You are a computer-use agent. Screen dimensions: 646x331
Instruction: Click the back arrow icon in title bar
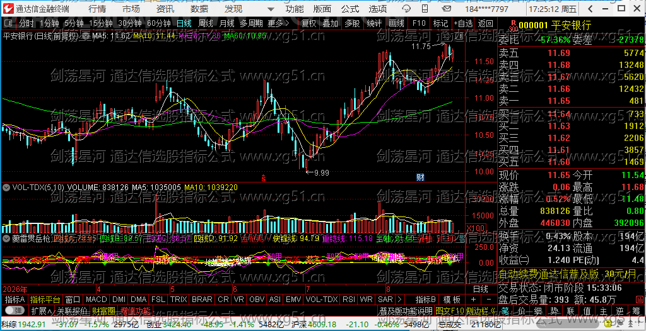pos(590,9)
